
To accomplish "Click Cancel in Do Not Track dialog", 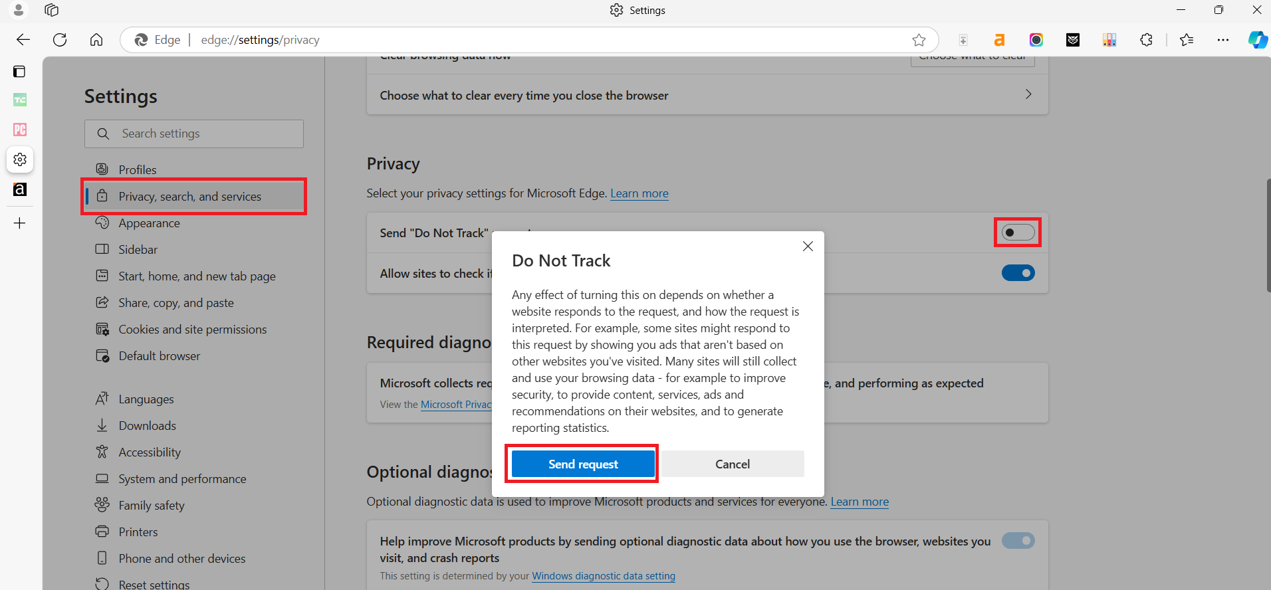I will (x=733, y=464).
